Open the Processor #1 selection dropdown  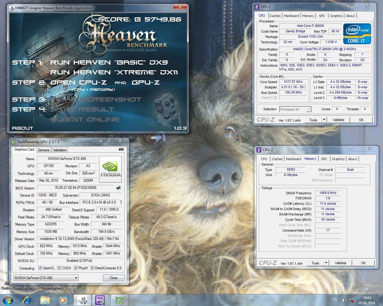coord(295,109)
